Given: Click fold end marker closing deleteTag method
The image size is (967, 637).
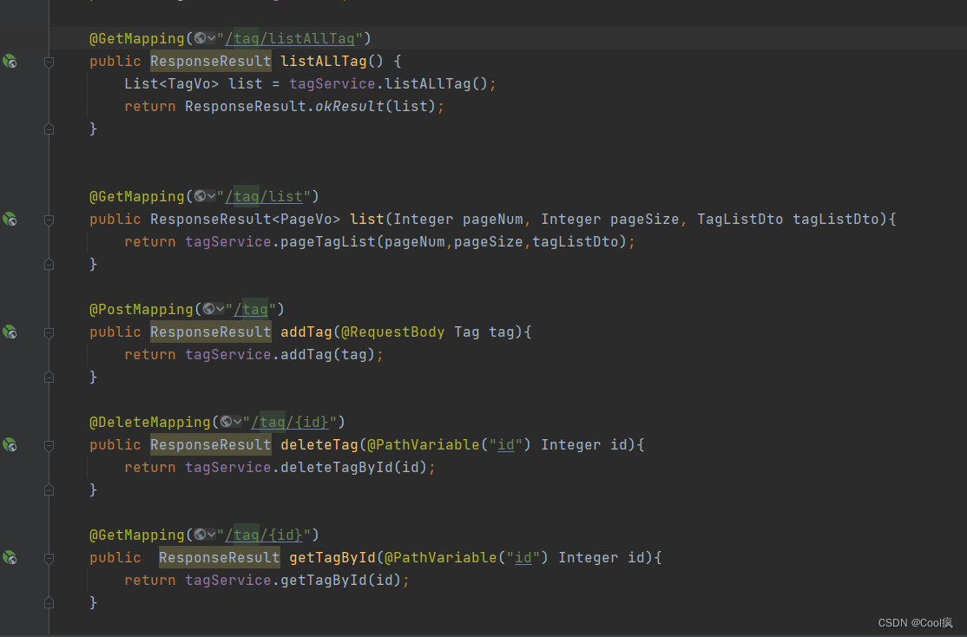Looking at the screenshot, I should tap(49, 490).
